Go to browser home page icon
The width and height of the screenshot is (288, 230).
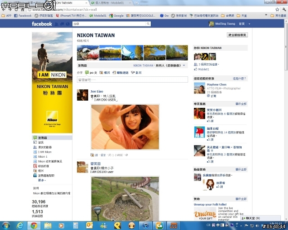point(22,9)
